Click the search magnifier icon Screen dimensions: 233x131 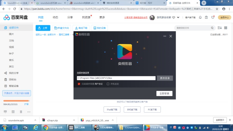(x=212, y=28)
